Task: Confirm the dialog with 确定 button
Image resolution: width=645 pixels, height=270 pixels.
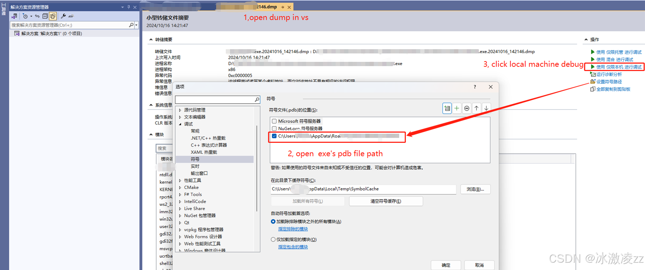Action: click(x=446, y=265)
